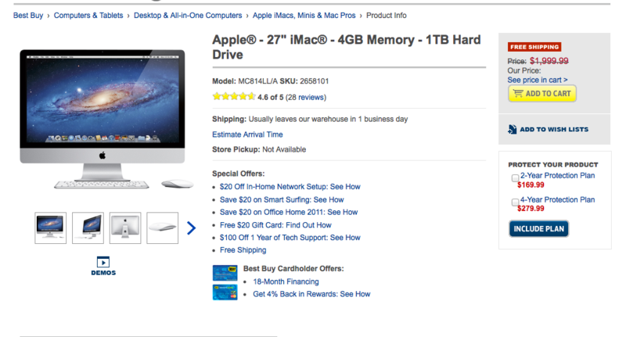This screenshot has width=626, height=337.
Task: Select the angled iMac thumbnail
Action: [x=88, y=228]
